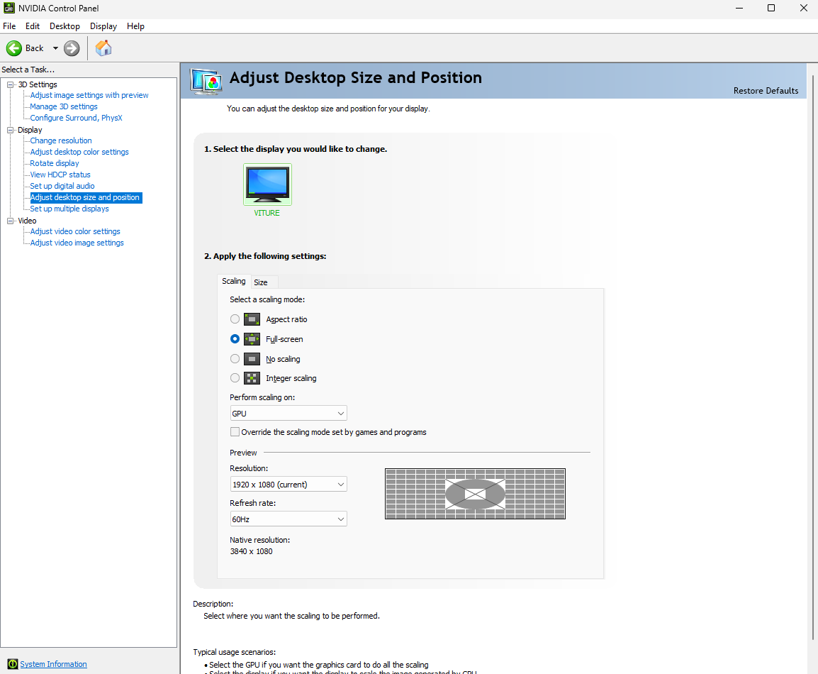Click the Integer scaling mode icon

[x=252, y=378]
